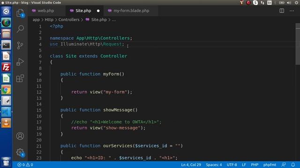The width and height of the screenshot is (300, 168).
Task: Split the editor to the right
Action: pos(282,11)
